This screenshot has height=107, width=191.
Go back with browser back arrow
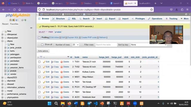click(x=4, y=10)
